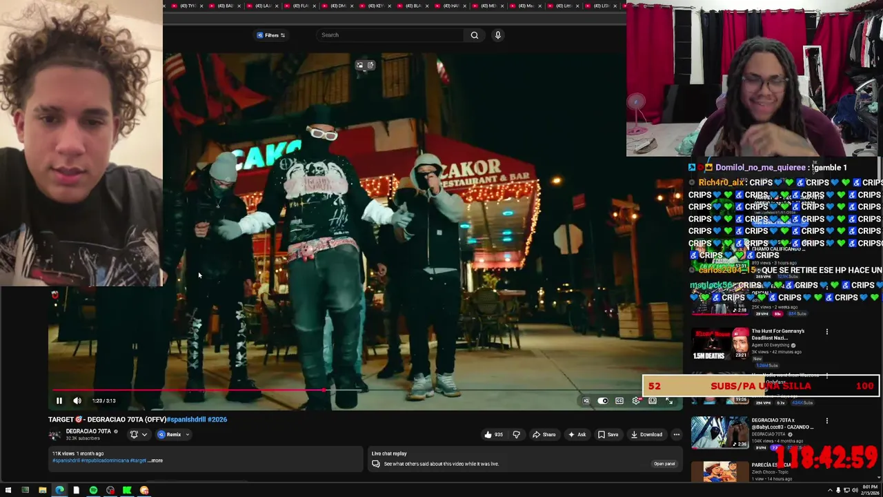Open the Windows Start menu
This screenshot has width=883, height=497.
click(8, 490)
